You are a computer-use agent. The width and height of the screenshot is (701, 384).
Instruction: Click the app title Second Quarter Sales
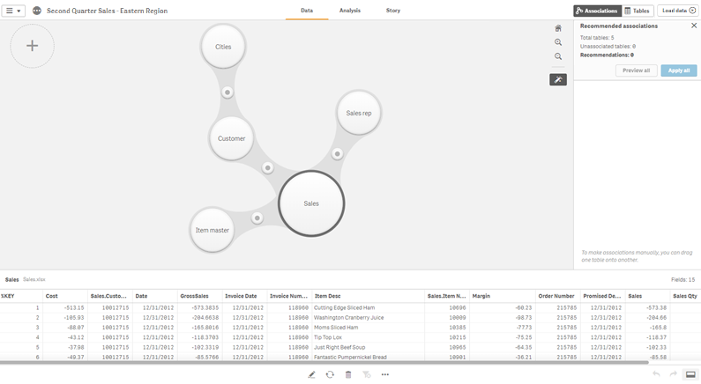108,11
